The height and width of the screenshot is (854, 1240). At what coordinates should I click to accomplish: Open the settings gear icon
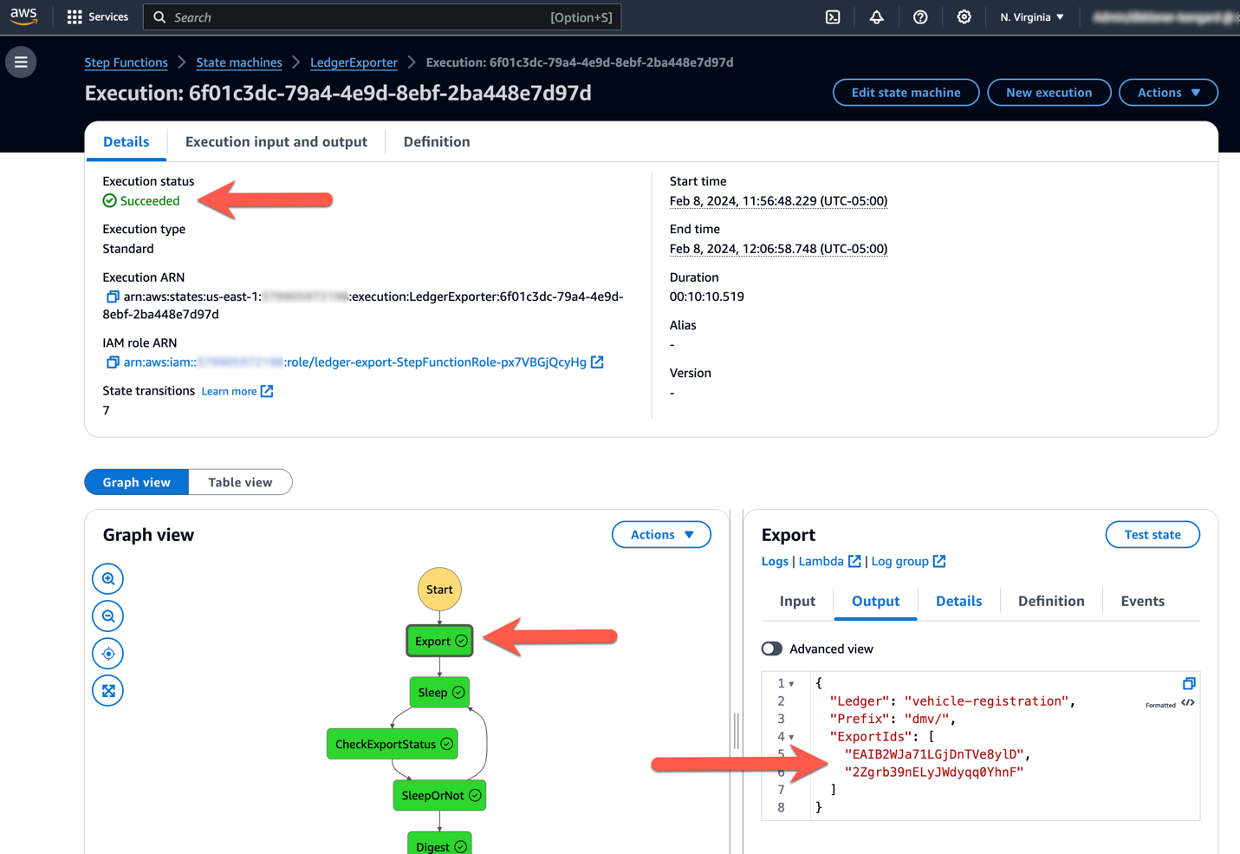[964, 17]
